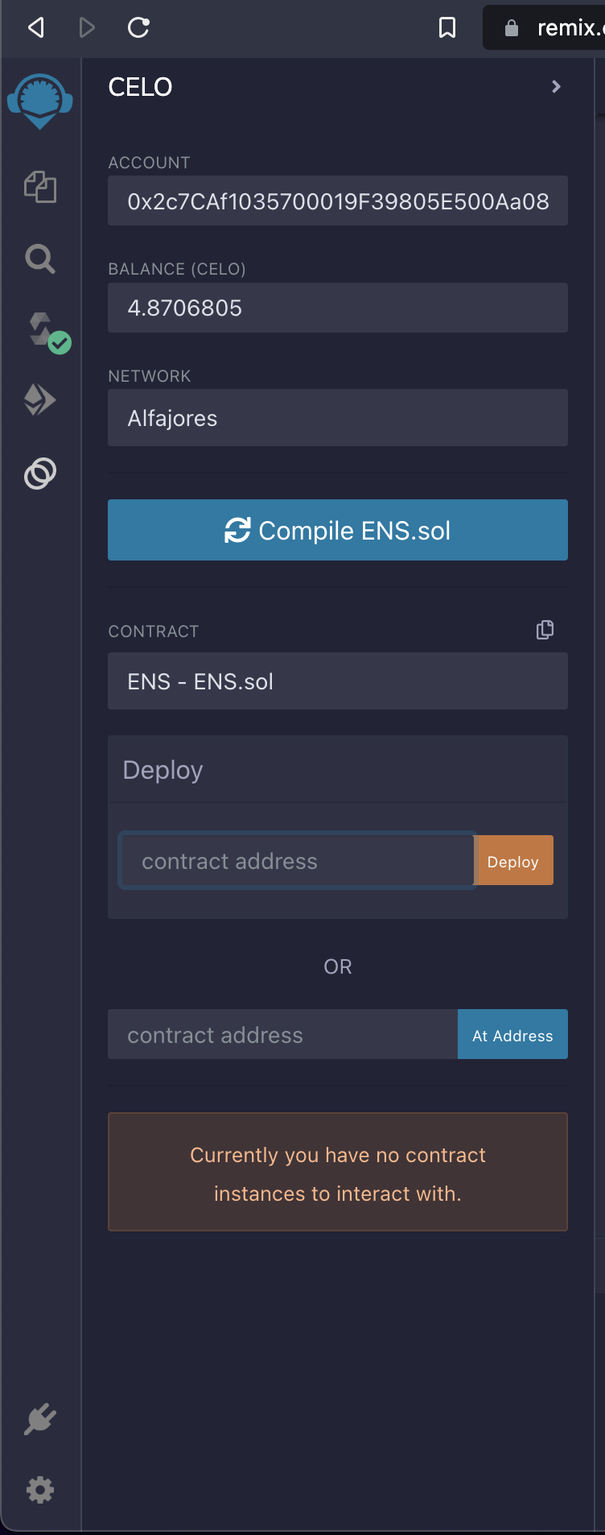Open the File explorers panel

(40, 187)
